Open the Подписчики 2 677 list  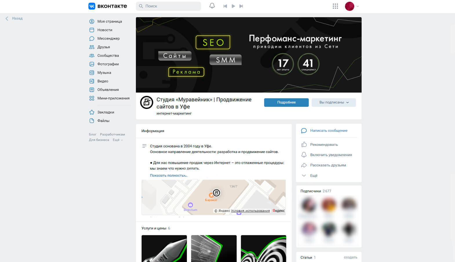(x=316, y=191)
